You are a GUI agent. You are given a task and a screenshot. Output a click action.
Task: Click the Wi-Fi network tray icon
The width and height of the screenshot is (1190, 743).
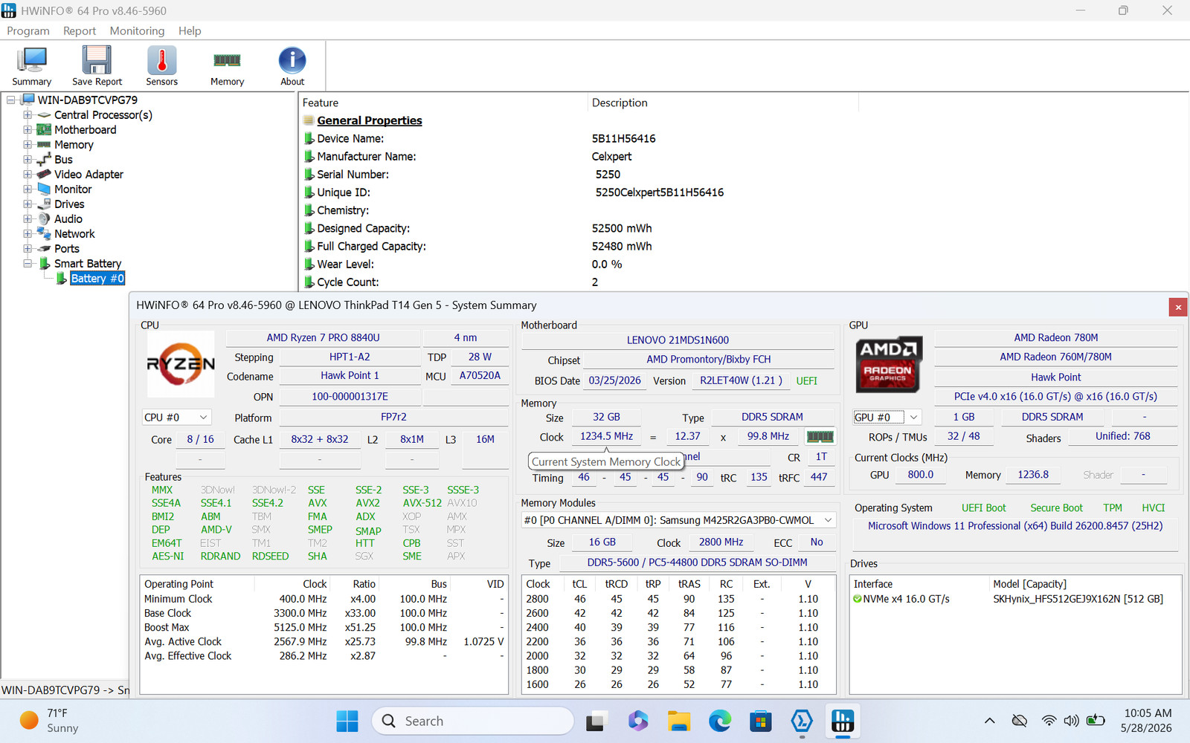coord(1049,721)
